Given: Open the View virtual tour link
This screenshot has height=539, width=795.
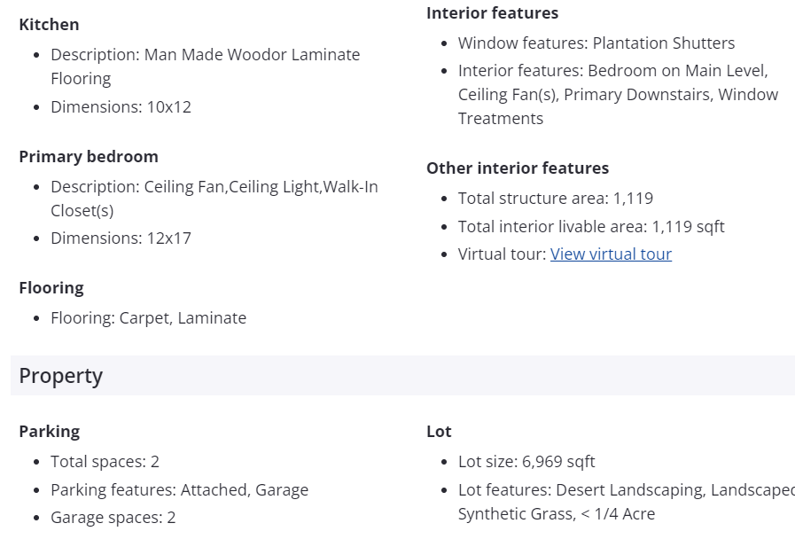Looking at the screenshot, I should click(x=611, y=254).
